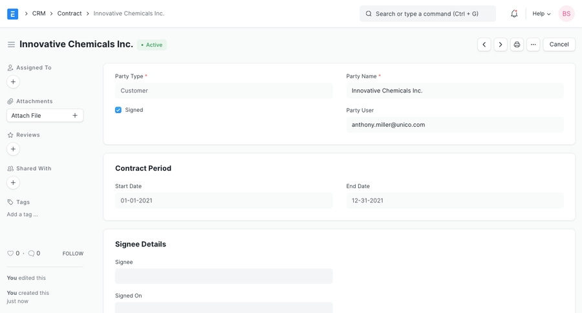
Task: Go to previous contract record
Action: (x=484, y=45)
